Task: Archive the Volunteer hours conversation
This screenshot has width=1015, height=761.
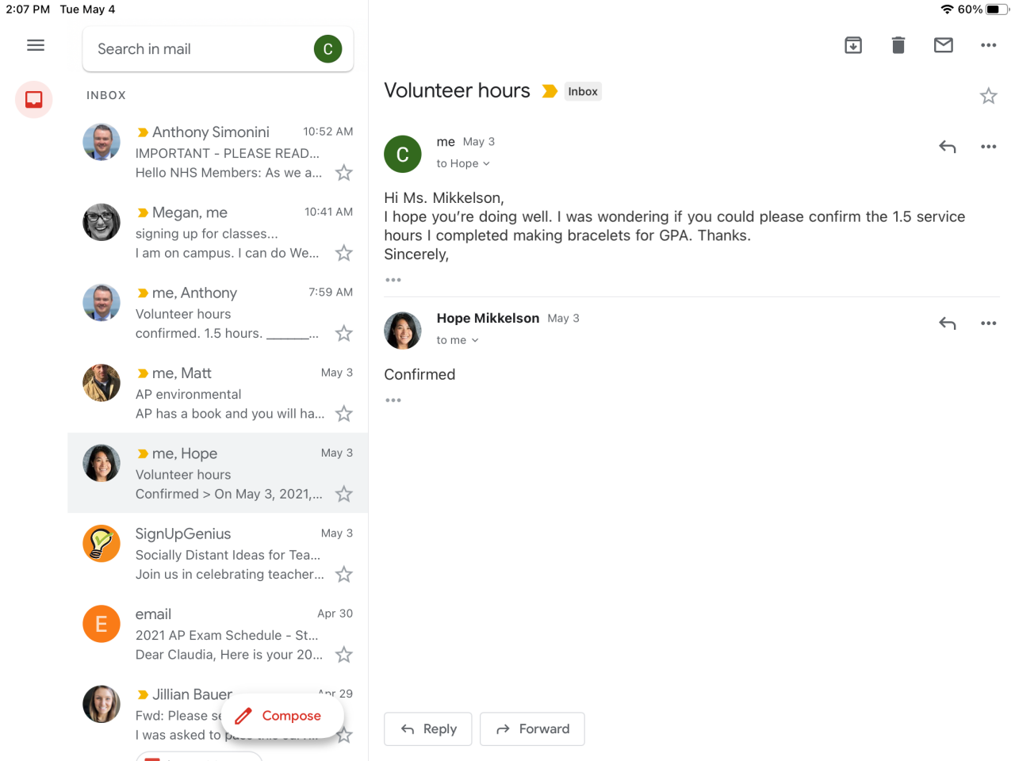Action: tap(853, 45)
